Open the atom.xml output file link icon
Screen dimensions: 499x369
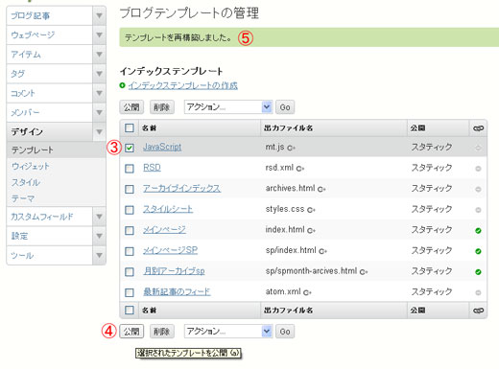pos(307,292)
